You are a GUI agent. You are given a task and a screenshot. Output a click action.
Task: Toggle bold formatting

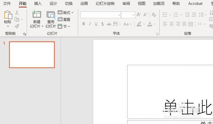tap(84, 24)
